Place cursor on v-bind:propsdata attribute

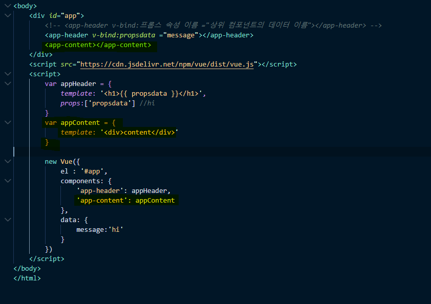pos(124,35)
